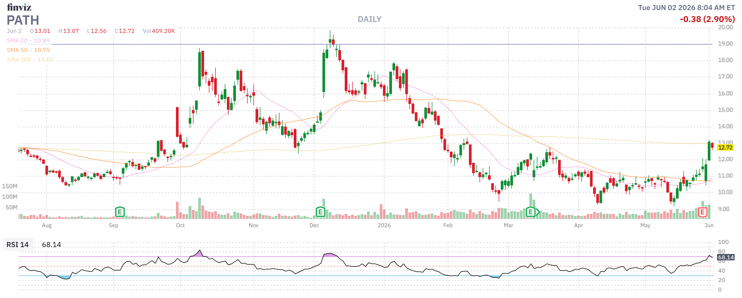Open the December earnings E marker
742x298 pixels.
tap(320, 212)
